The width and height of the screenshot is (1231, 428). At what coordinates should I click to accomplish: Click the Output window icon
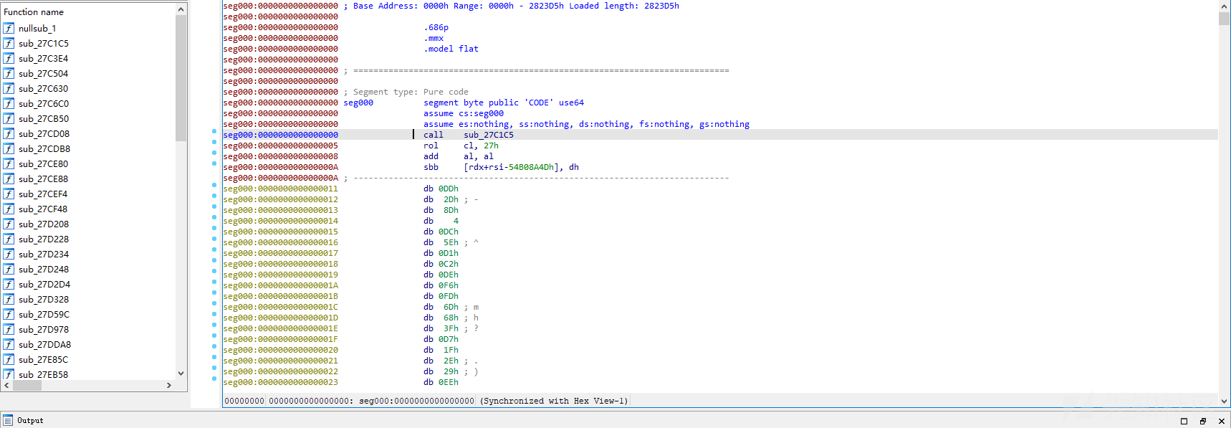(x=7, y=420)
